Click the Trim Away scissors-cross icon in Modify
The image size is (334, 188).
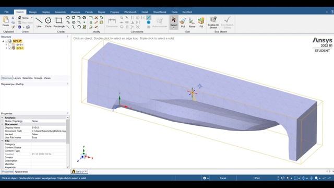point(96,18)
